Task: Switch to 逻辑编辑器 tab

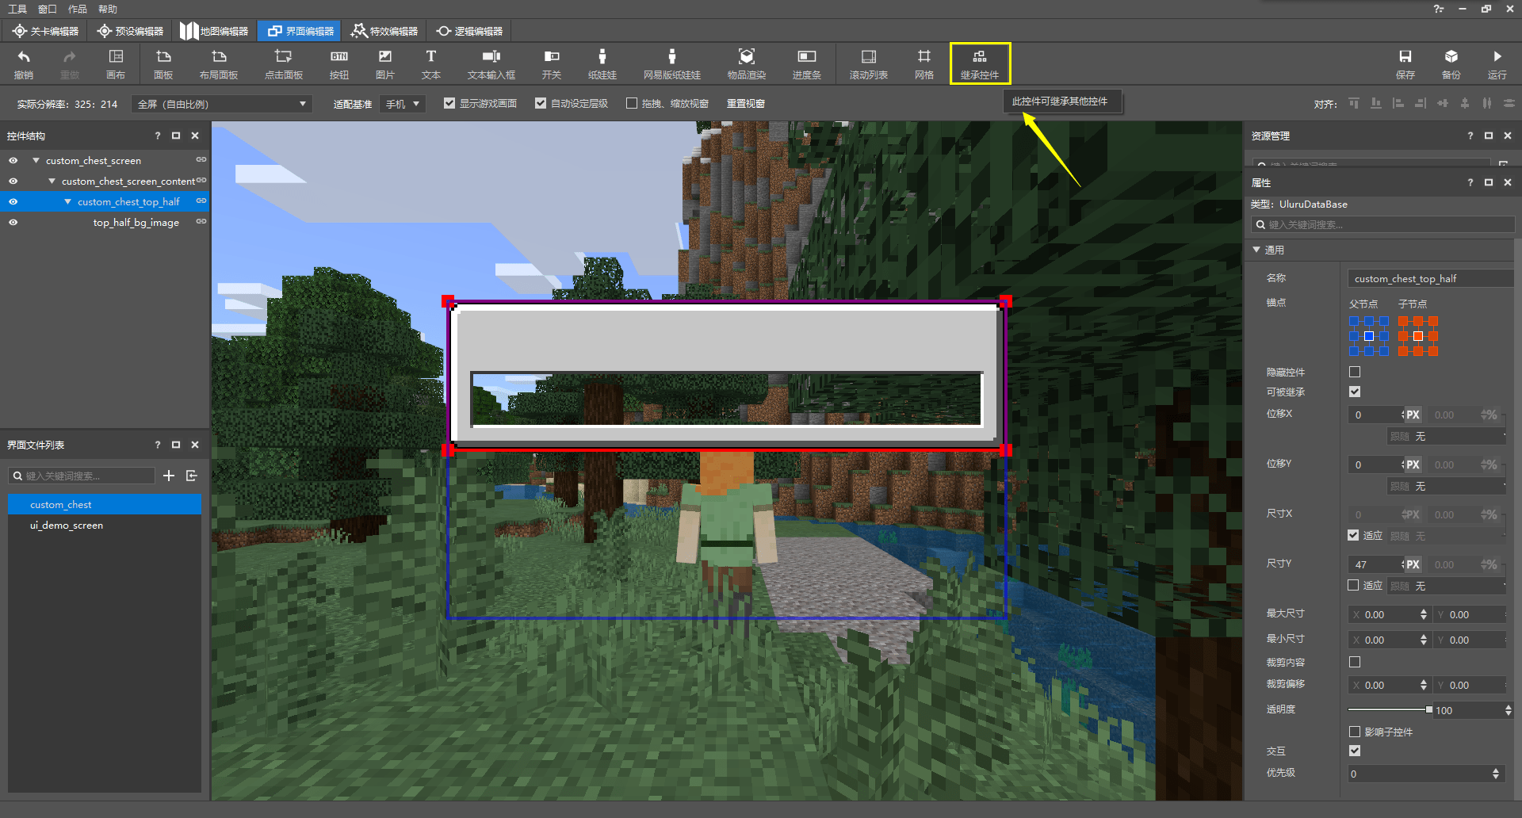Action: pos(469,31)
